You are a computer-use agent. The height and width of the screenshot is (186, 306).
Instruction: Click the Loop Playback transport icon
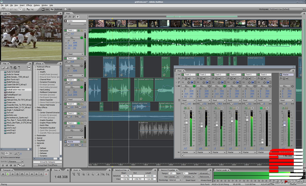(22, 174)
